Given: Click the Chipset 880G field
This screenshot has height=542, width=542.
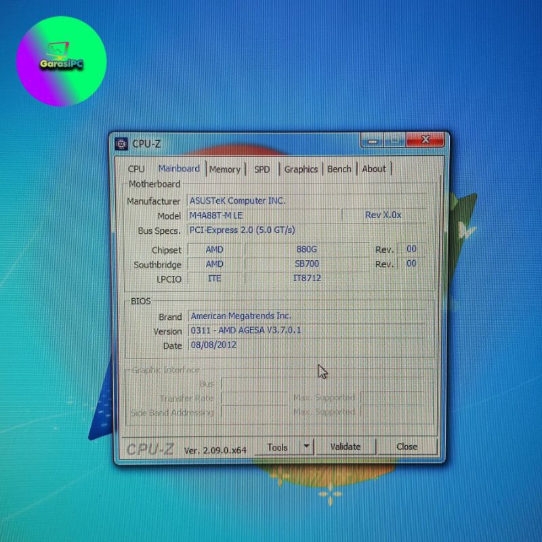Looking at the screenshot, I should point(307,249).
